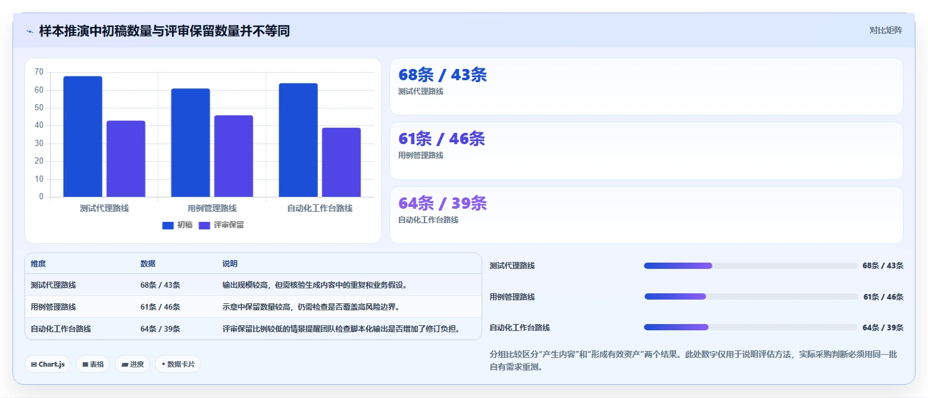Click the description starting 输出规模较高
The image size is (928, 398).
[315, 285]
